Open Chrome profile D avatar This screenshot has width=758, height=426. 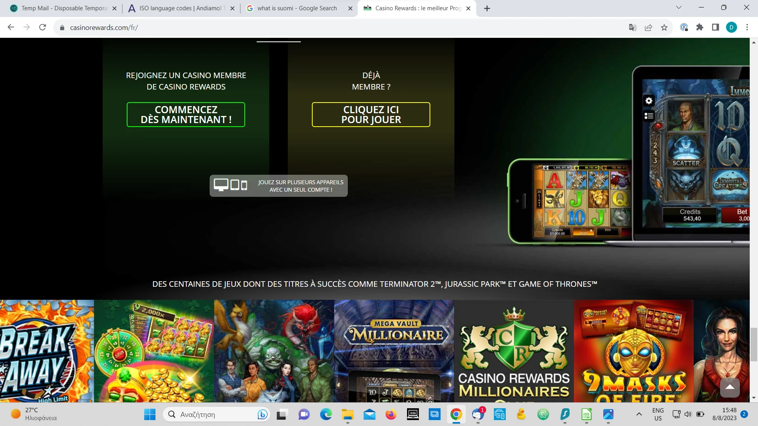pyautogui.click(x=731, y=27)
